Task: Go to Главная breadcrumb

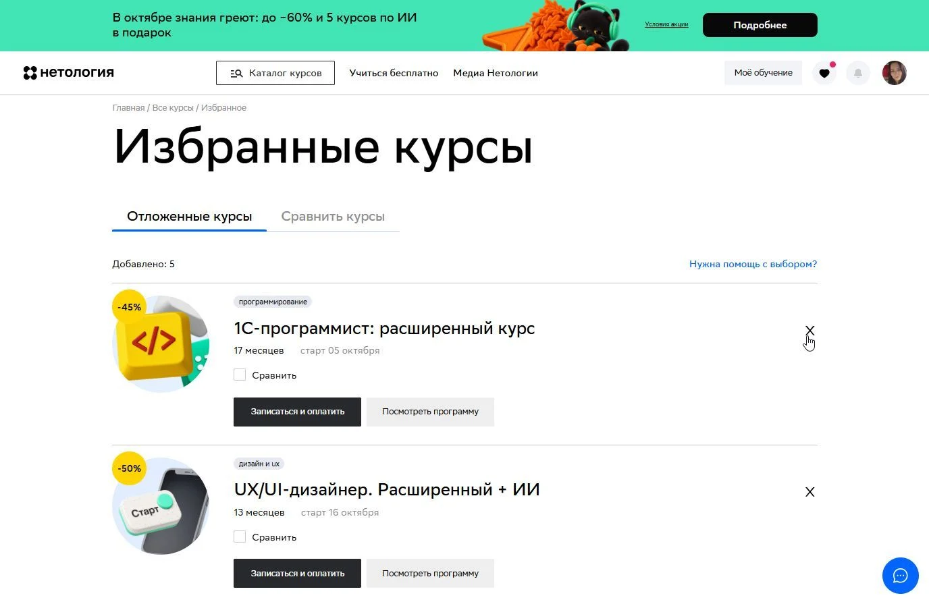Action: (128, 108)
